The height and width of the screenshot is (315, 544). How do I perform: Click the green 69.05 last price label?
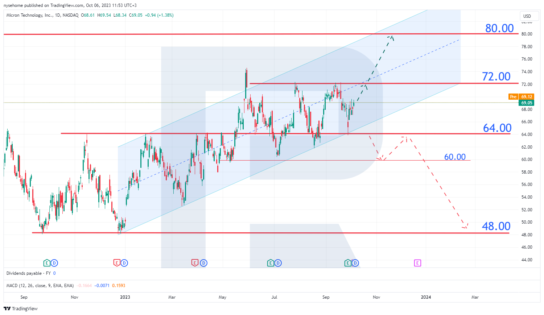pyautogui.click(x=527, y=103)
